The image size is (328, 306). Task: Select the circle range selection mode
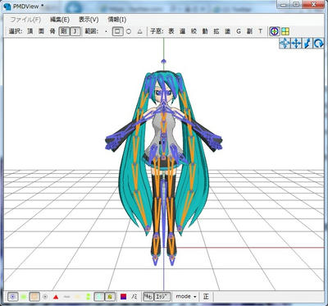[129, 31]
